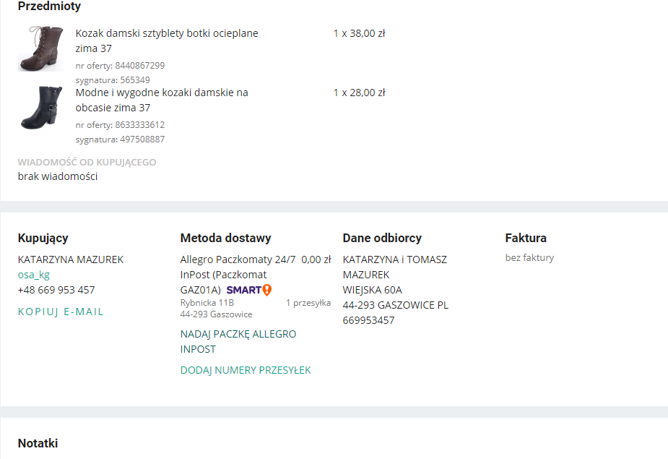
Task: Click the Notatki section heading
Action: point(38,443)
